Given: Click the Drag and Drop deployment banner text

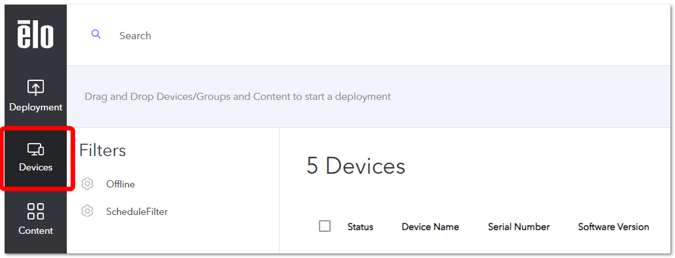Looking at the screenshot, I should [x=238, y=97].
